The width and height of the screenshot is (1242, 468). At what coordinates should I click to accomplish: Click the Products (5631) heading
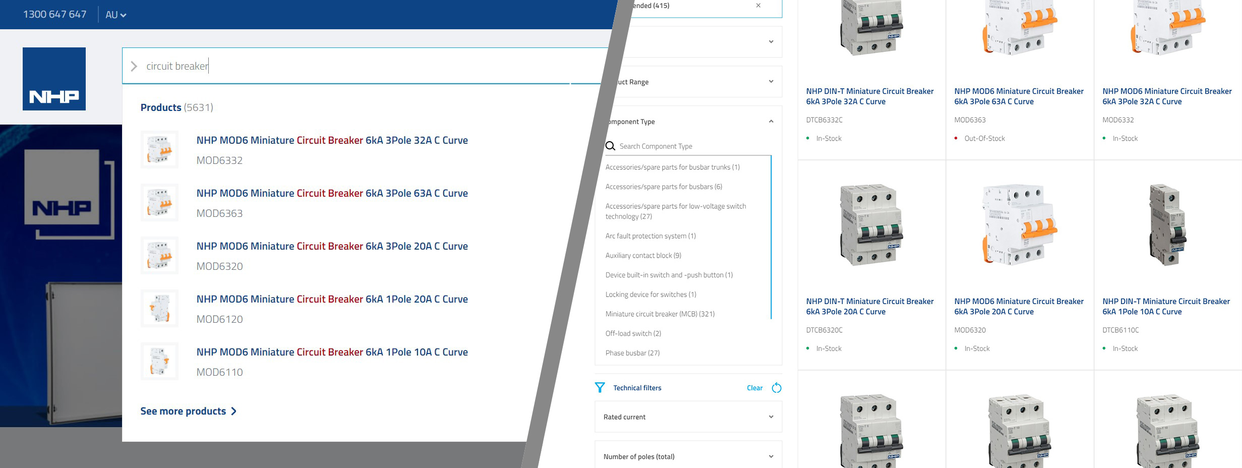tap(176, 107)
